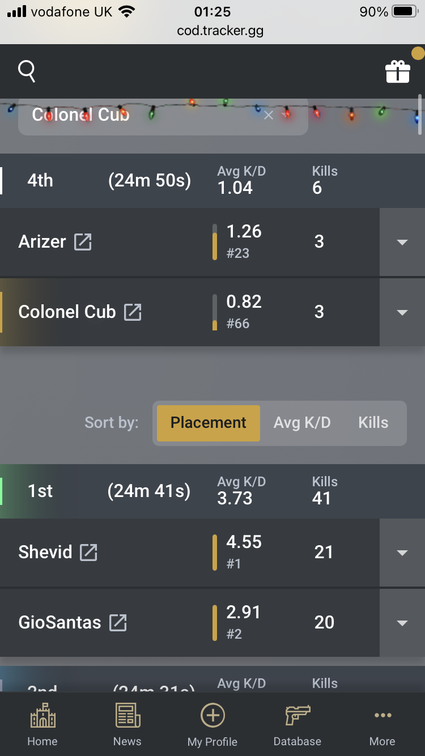Sort teams by Placement

pyautogui.click(x=209, y=423)
